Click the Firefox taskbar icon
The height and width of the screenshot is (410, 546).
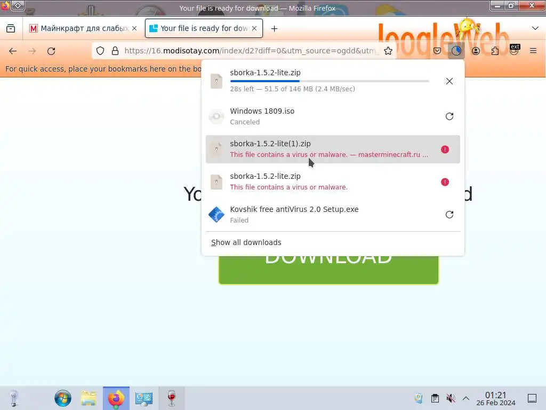coord(116,398)
